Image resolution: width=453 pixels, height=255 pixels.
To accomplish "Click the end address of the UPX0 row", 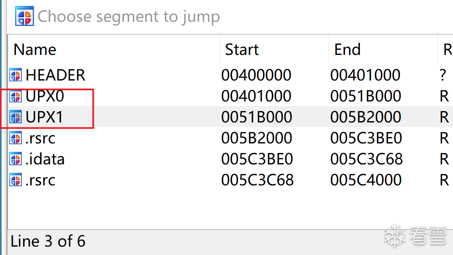I will point(366,96).
